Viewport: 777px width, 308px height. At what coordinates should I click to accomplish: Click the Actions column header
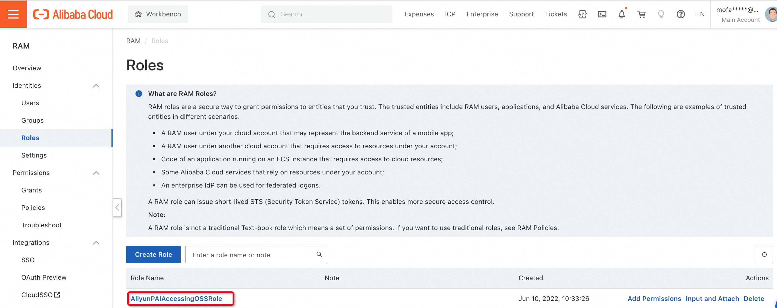click(x=757, y=278)
